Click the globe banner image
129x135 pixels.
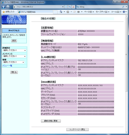14,20
